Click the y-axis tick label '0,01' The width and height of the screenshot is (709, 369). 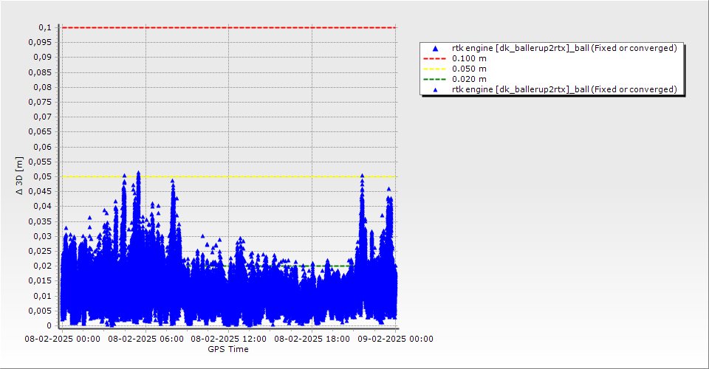pos(43,296)
